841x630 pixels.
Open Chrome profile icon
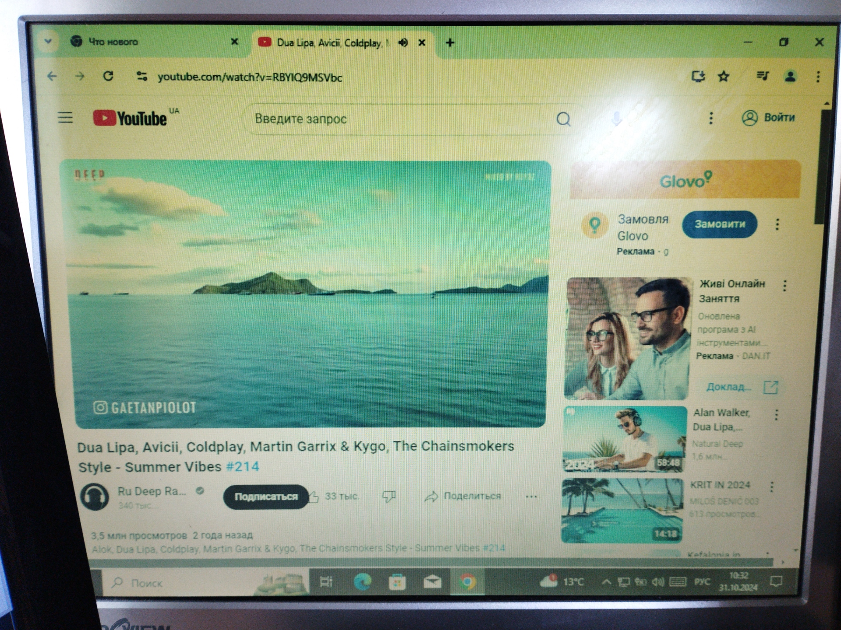(x=790, y=77)
